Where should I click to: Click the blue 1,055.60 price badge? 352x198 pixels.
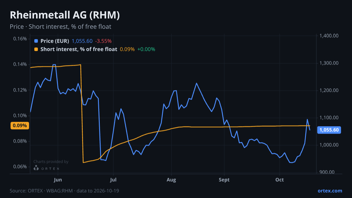329,130
